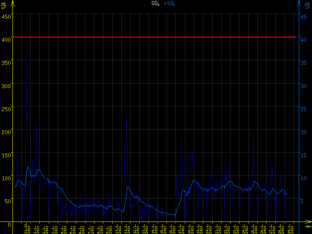This screenshot has height=234, width=312.
Task: Click the 31.12.2020 date on x-axis
Action: point(27,228)
